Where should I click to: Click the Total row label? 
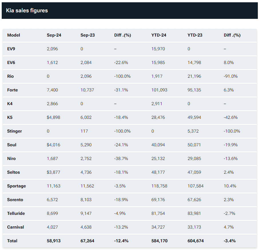[12, 241]
